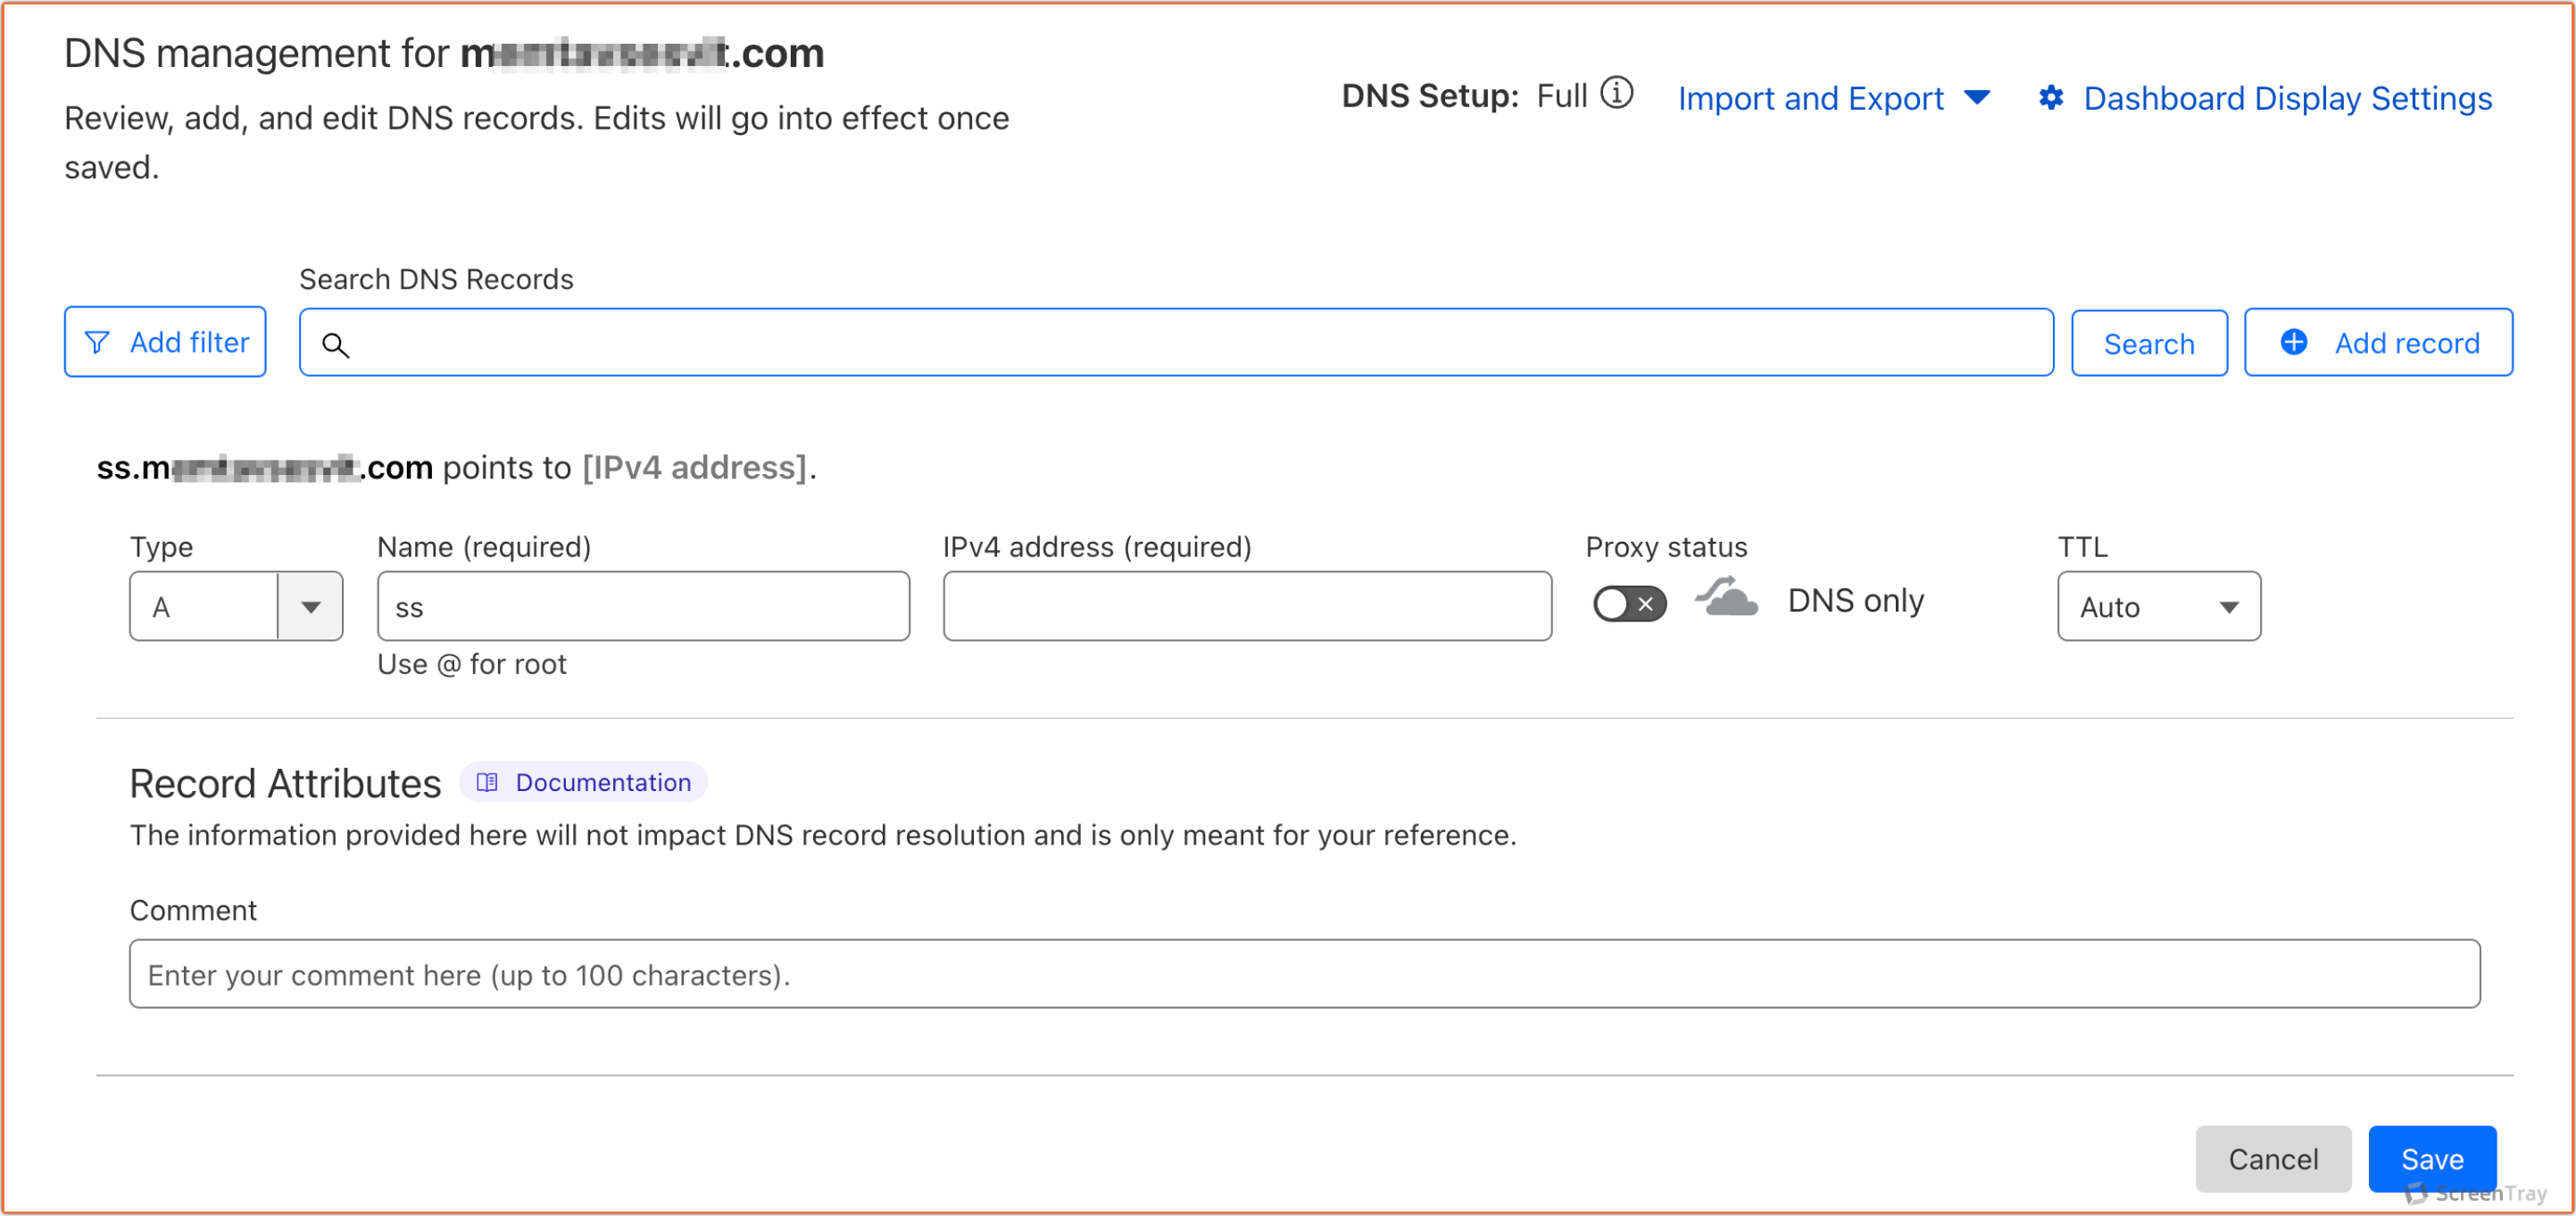The height and width of the screenshot is (1216, 2576).
Task: Click the gray cloud proxy icon
Action: coord(1727,601)
